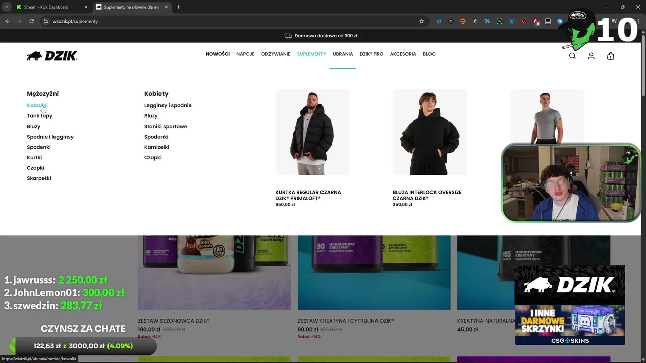Open men's Bluzy category link

pyautogui.click(x=33, y=126)
